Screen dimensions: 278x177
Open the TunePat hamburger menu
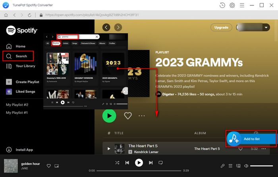click(x=242, y=5)
